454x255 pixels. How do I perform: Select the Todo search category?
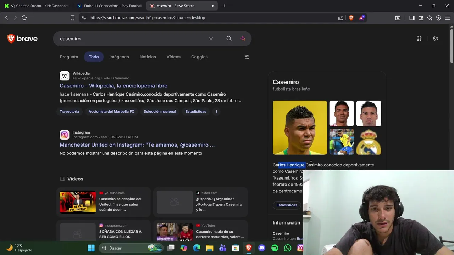point(94,57)
